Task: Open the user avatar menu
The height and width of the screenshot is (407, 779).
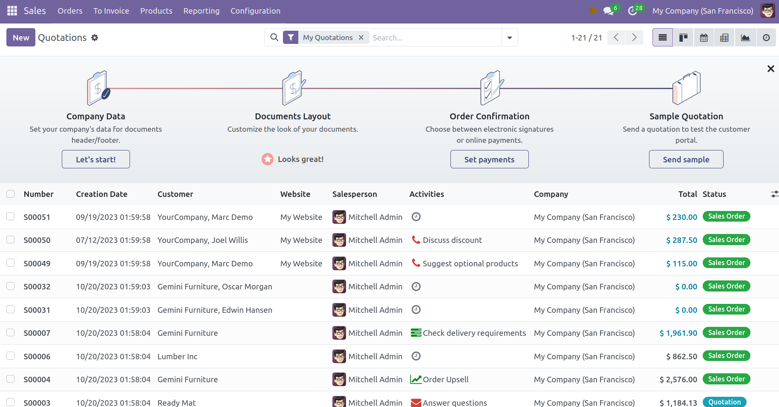Action: click(767, 11)
